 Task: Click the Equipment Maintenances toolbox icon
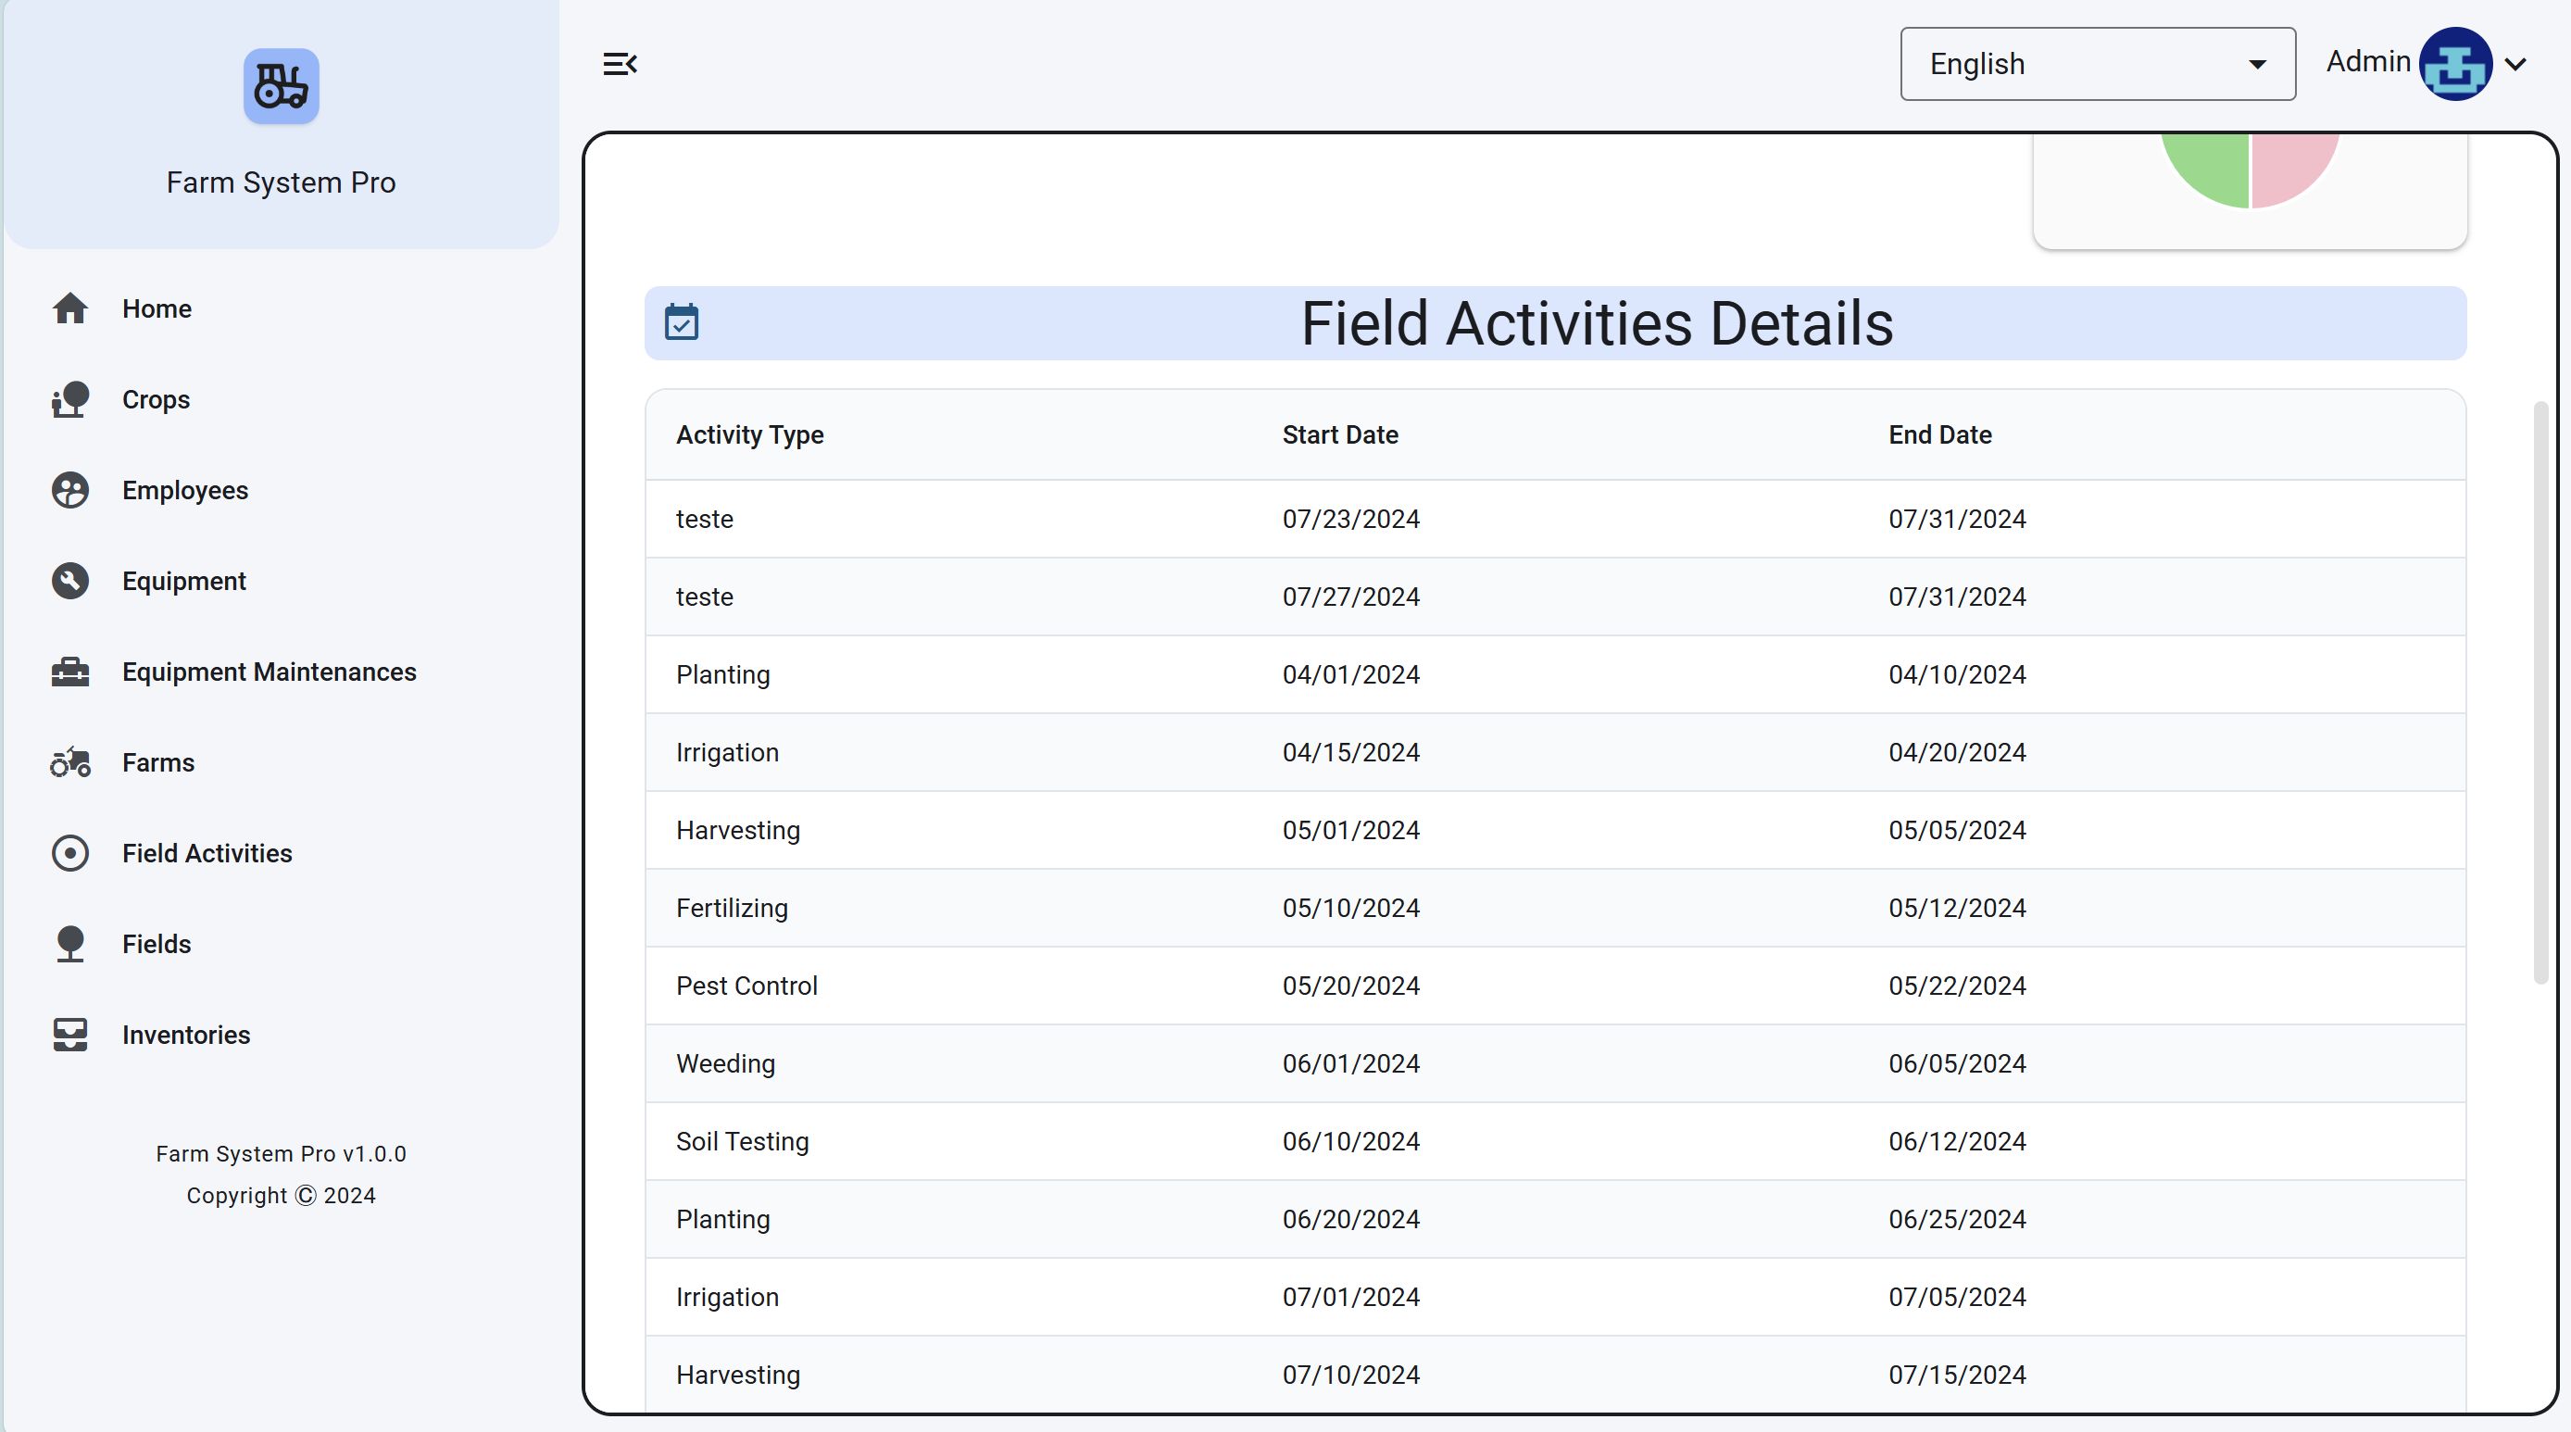coord(69,672)
